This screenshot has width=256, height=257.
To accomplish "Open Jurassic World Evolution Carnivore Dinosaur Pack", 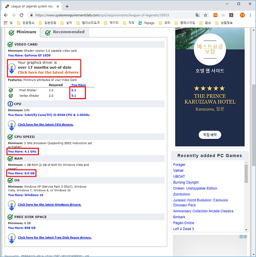I will pyautogui.click(x=201, y=203).
